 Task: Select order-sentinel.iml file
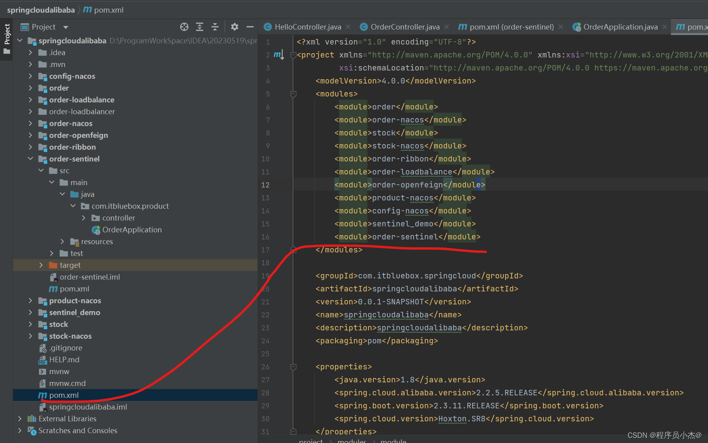90,277
